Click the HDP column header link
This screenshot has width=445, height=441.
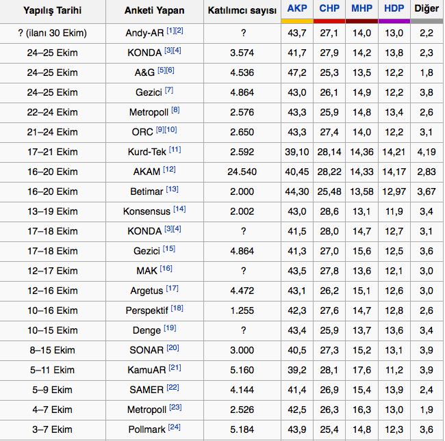tap(394, 9)
